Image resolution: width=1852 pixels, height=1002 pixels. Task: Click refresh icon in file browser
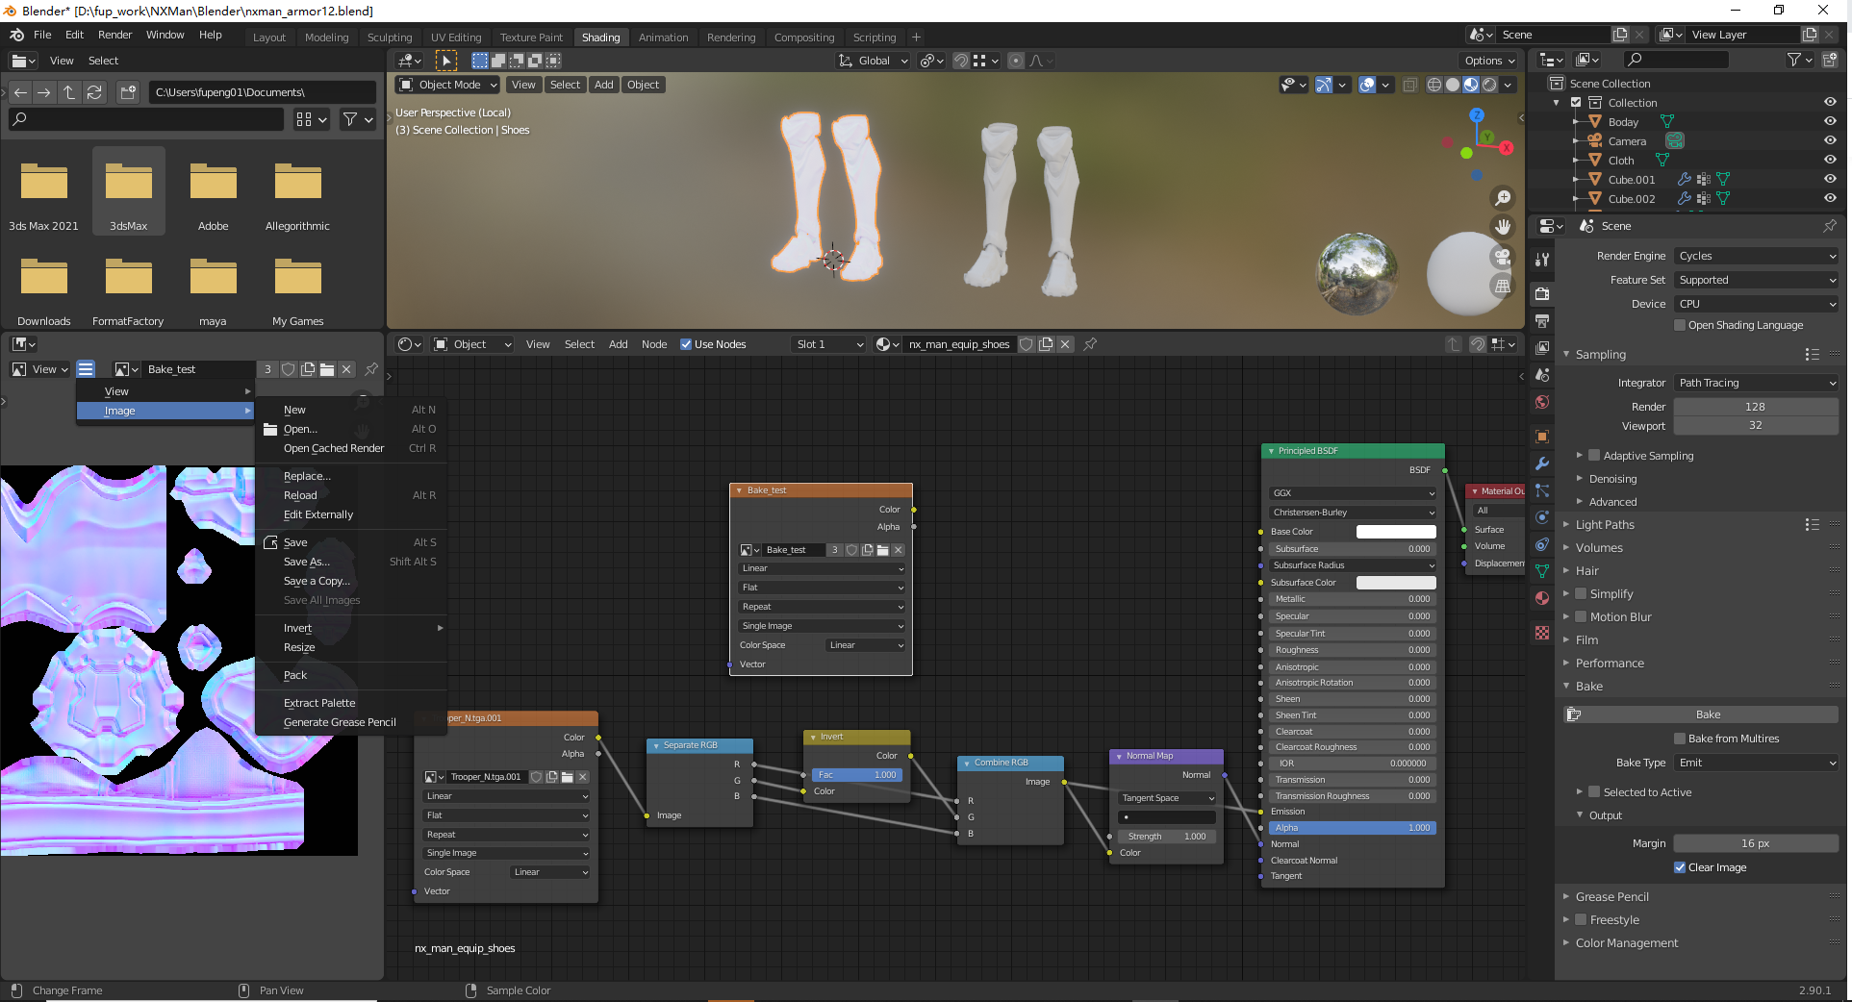pos(94,92)
